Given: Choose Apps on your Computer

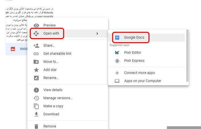Looking at the screenshot, I should click(x=147, y=81).
